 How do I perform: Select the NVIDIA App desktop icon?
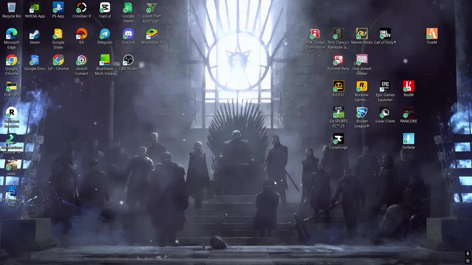point(35,7)
